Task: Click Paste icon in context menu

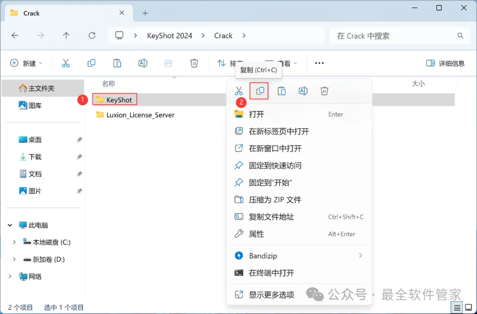Action: point(282,91)
